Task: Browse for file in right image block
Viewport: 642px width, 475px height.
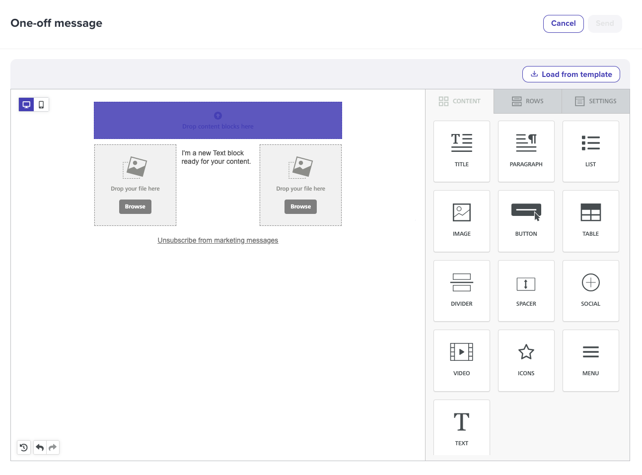Action: point(300,206)
